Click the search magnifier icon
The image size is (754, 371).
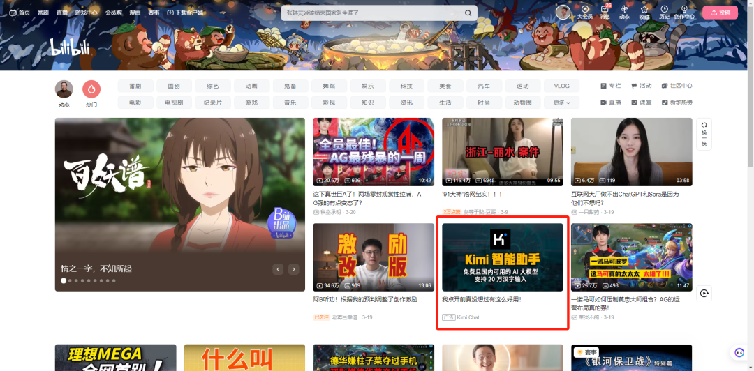[468, 13]
